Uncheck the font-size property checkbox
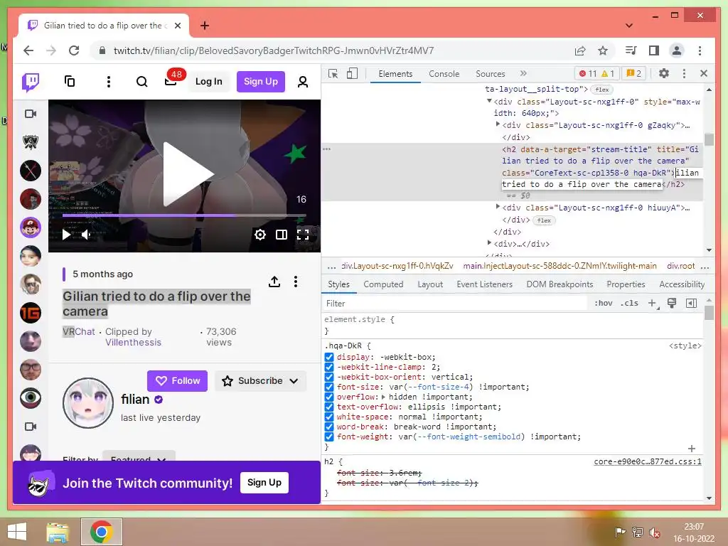The height and width of the screenshot is (546, 728). [329, 387]
